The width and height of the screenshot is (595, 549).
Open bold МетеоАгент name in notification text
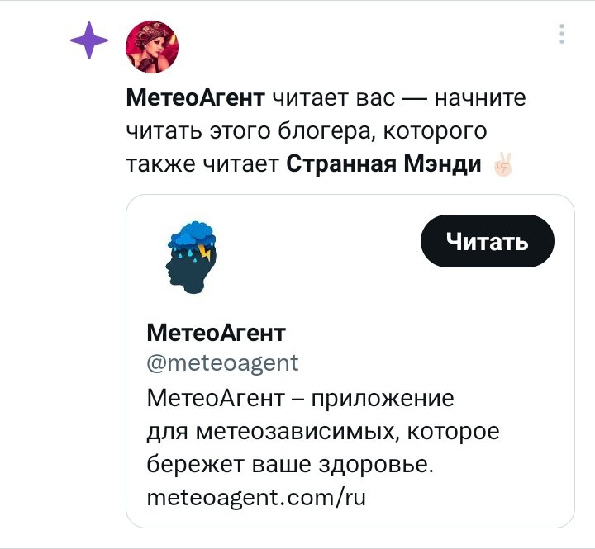195,97
